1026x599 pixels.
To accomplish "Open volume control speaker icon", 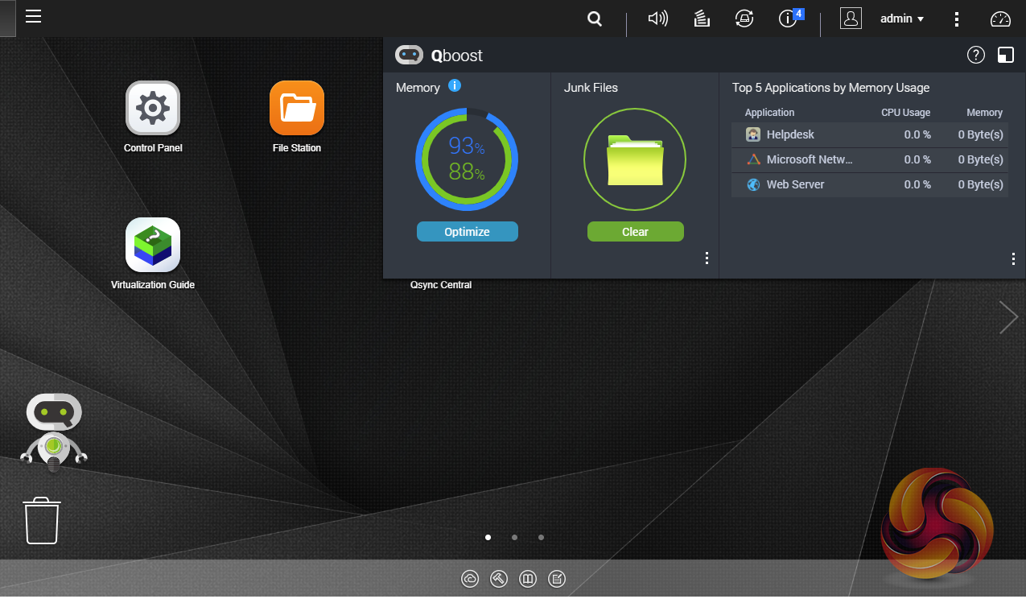I will pos(658,19).
